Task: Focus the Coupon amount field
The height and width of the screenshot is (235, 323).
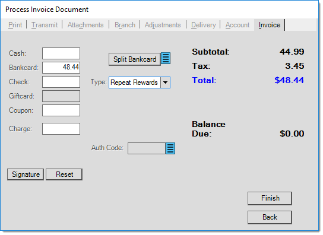Action: [61, 110]
